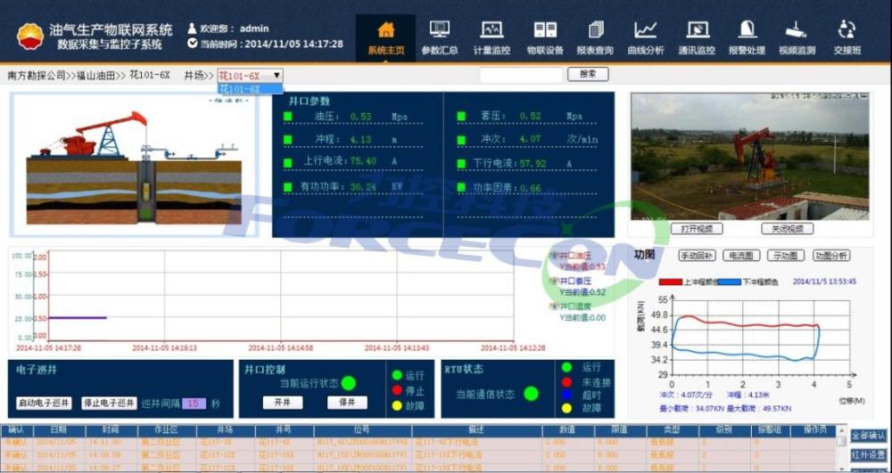The height and width of the screenshot is (473, 892).
Task: Open 交接班 shift handover
Action: pos(847,37)
